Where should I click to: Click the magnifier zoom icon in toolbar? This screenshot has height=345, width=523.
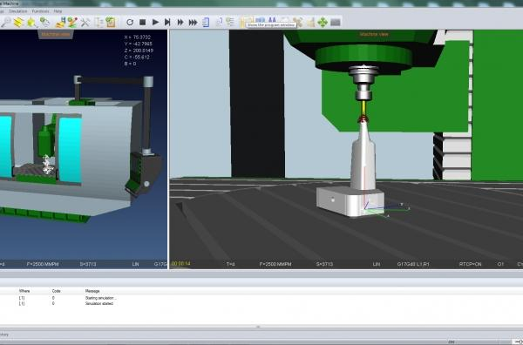click(6, 23)
